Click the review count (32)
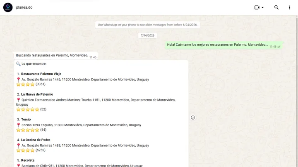298x167 pixels. [x=43, y=109]
